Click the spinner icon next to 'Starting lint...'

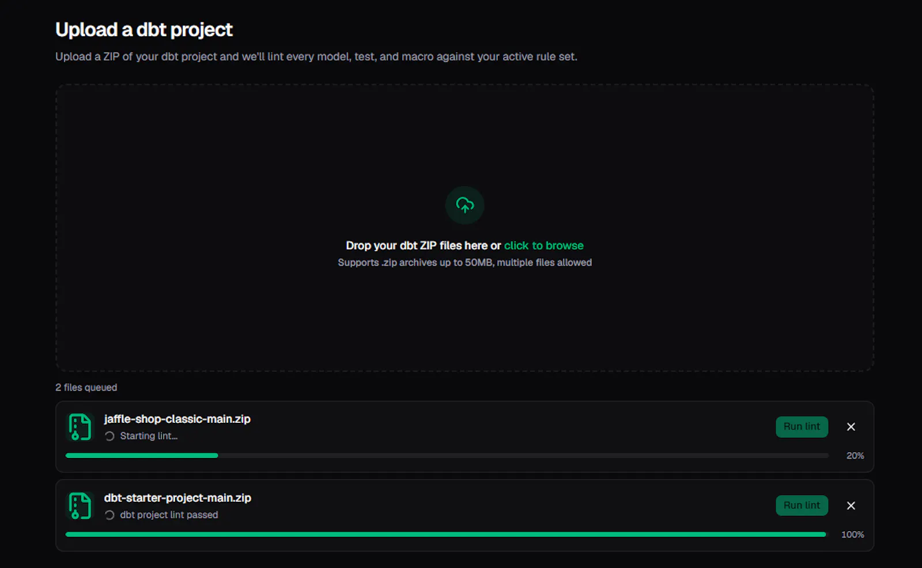tap(109, 436)
